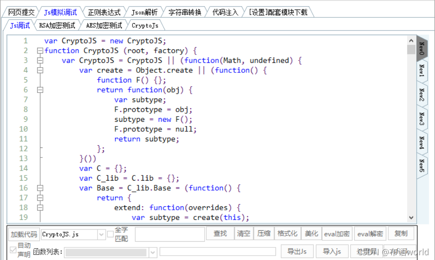Switch to the New3 side tab
Image resolution: width=435 pixels, height=260 pixels.
422,119
